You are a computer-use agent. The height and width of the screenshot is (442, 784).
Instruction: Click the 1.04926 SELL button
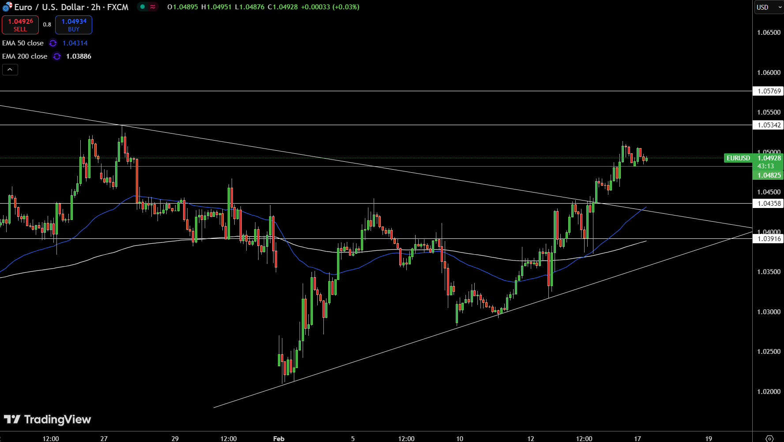click(20, 25)
